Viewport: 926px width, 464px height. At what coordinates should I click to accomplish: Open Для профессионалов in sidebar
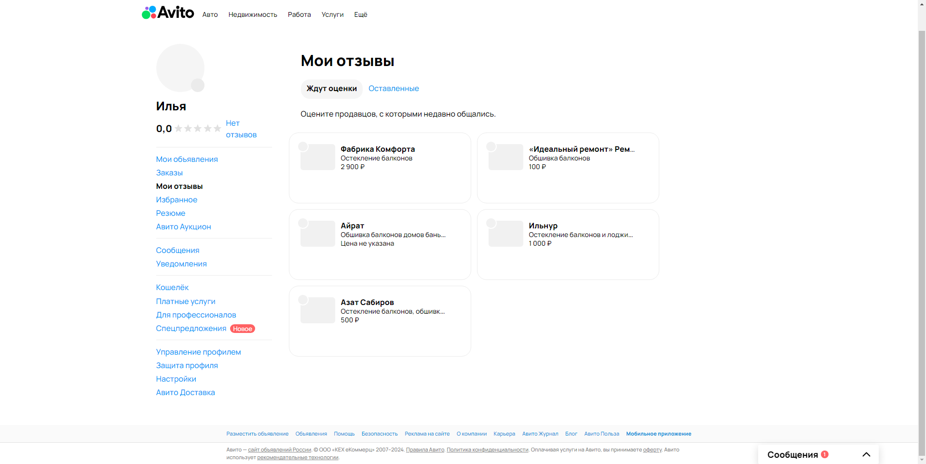pyautogui.click(x=196, y=315)
